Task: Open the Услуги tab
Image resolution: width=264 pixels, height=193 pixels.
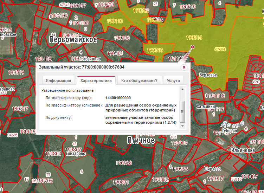Action: pyautogui.click(x=173, y=81)
